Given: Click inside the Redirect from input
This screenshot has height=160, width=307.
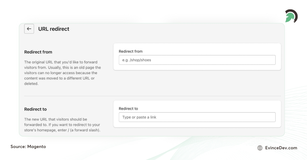Looking at the screenshot, I should click(x=197, y=60).
